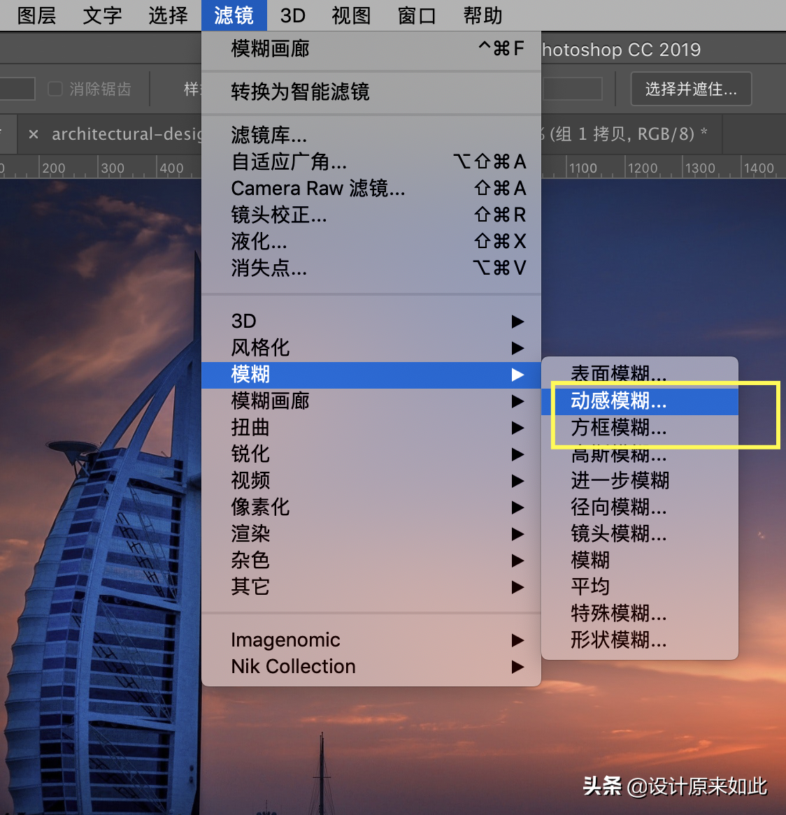Open the 窗口 menu
Screen dimensions: 786x815
click(x=417, y=15)
